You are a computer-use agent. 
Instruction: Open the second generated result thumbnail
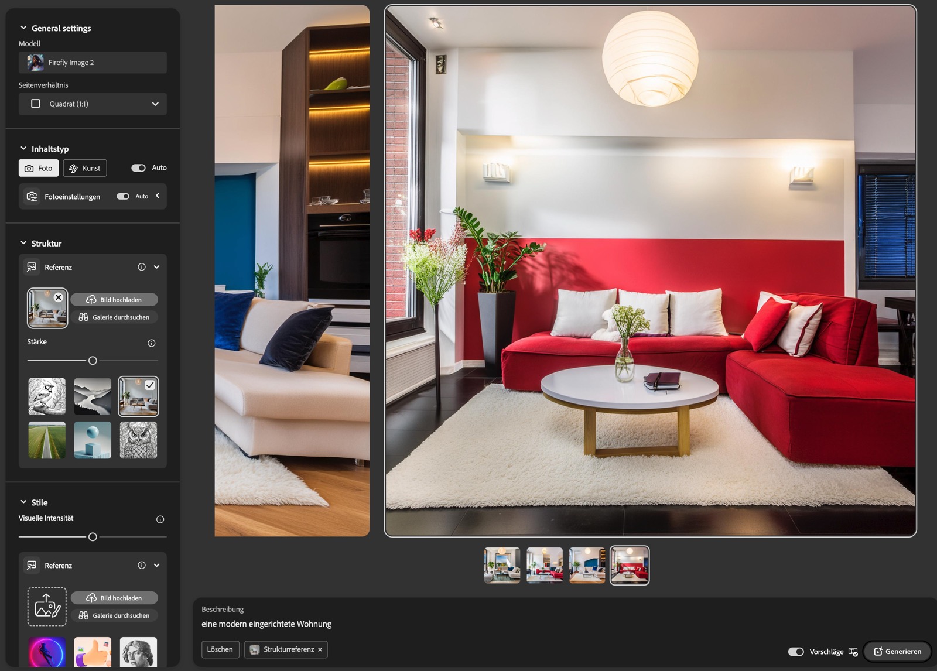(x=545, y=565)
